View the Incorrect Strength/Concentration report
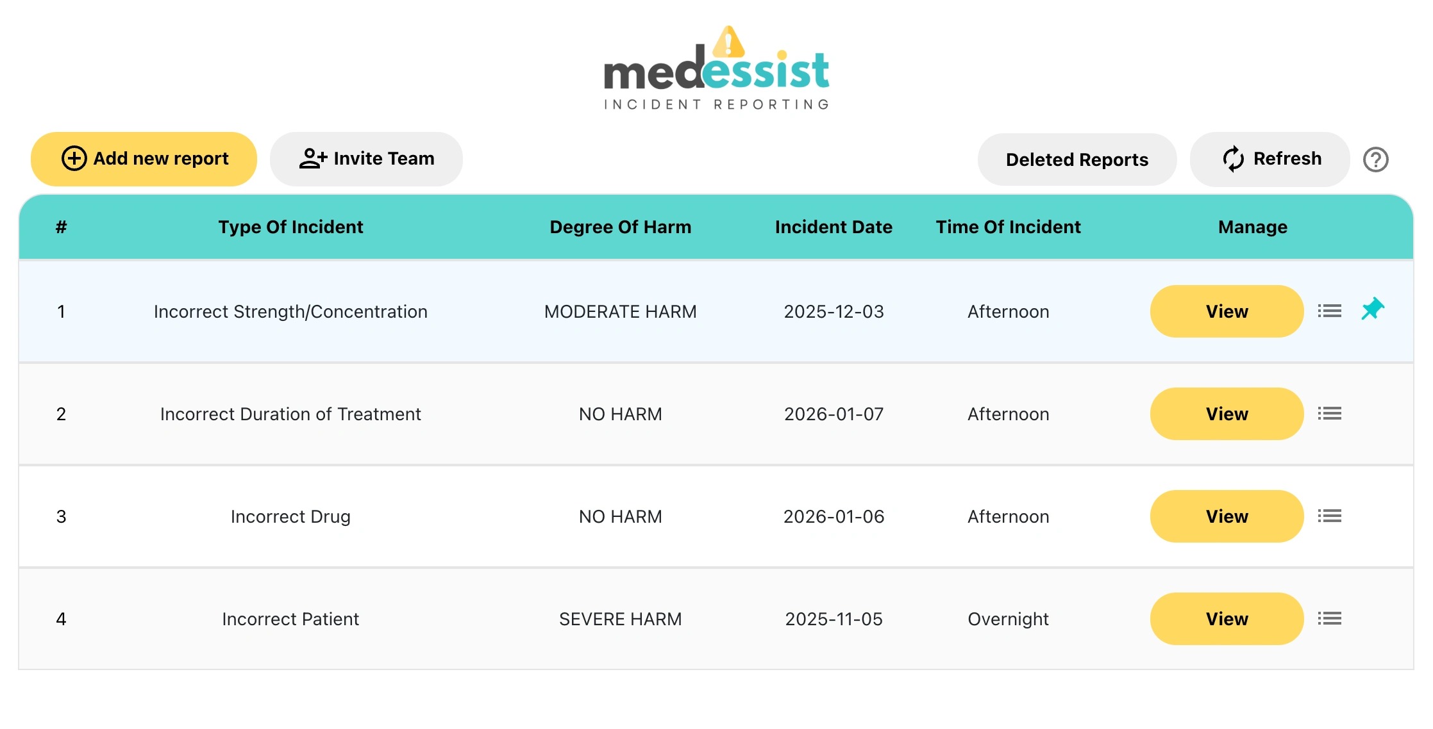This screenshot has width=1433, height=729. 1227,311
